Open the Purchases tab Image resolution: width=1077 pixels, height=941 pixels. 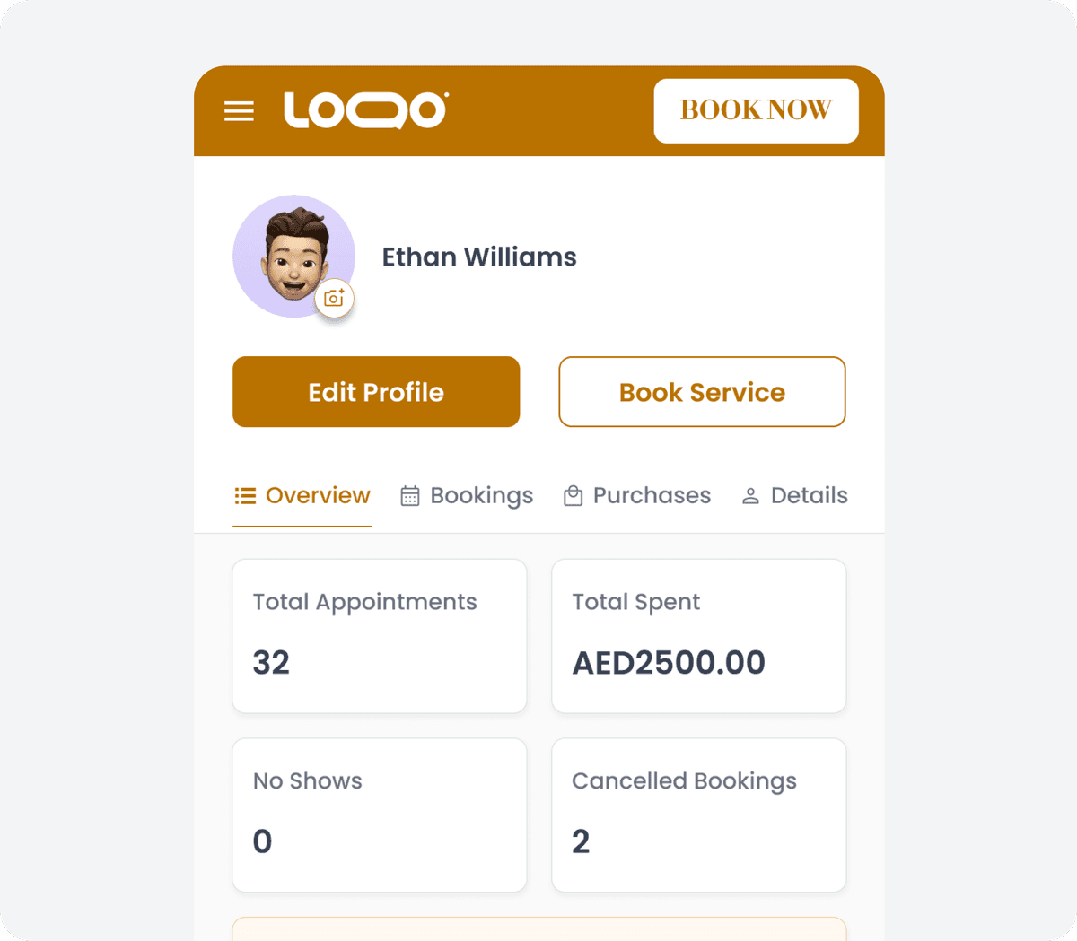[652, 495]
